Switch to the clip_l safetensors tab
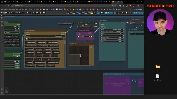 click(x=69, y=2)
